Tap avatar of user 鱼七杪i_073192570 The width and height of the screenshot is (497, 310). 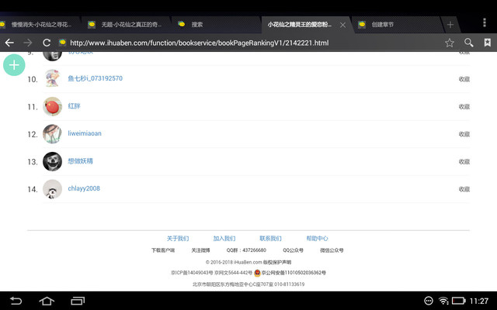[52, 78]
